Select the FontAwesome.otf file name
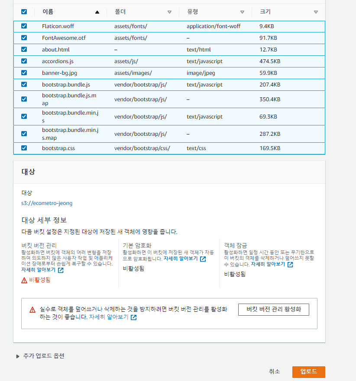356x381 pixels. click(64, 38)
